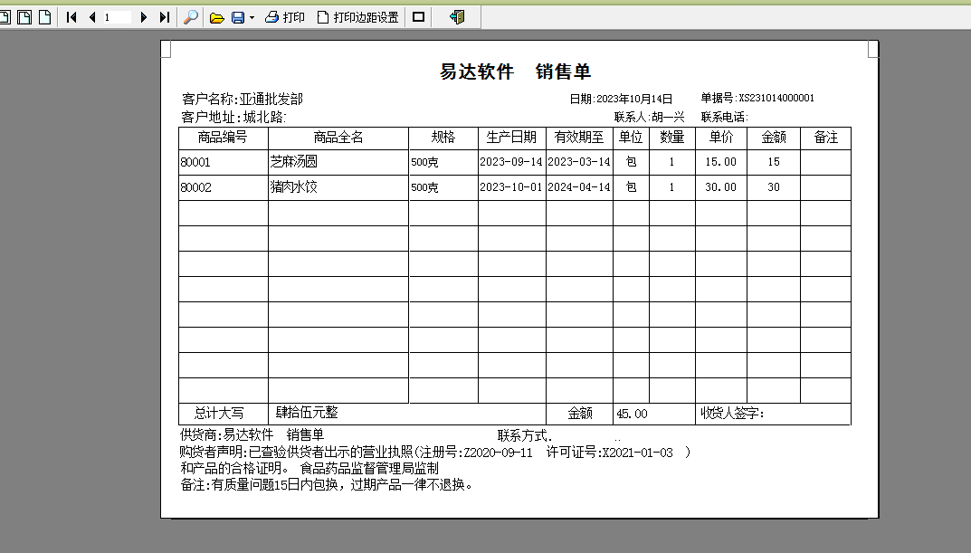Screen dimensions: 971x553
Task: Go to the next page
Action: [x=144, y=17]
